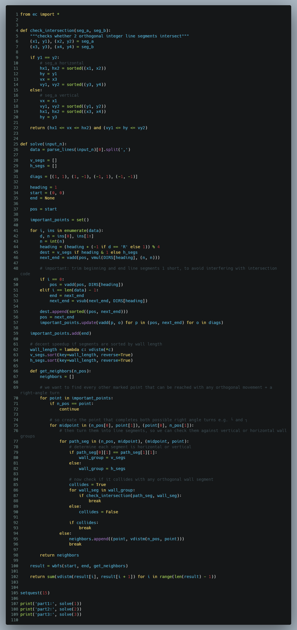Click the '# decent speedup' comment on line 61
The image size is (297, 630).
click(x=96, y=344)
